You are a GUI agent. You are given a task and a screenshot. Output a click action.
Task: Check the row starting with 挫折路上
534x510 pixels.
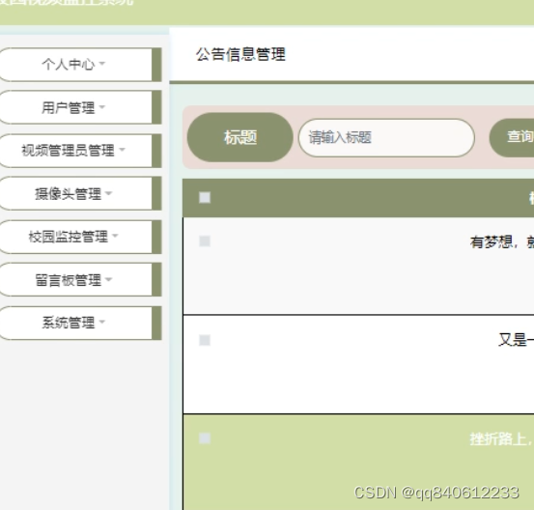[205, 439]
